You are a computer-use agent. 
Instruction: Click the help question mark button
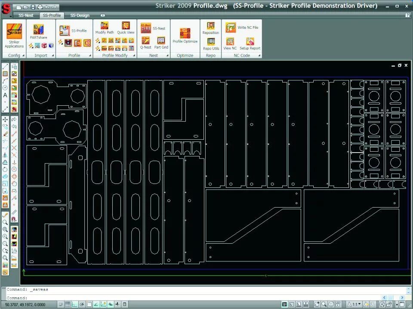click(x=407, y=15)
